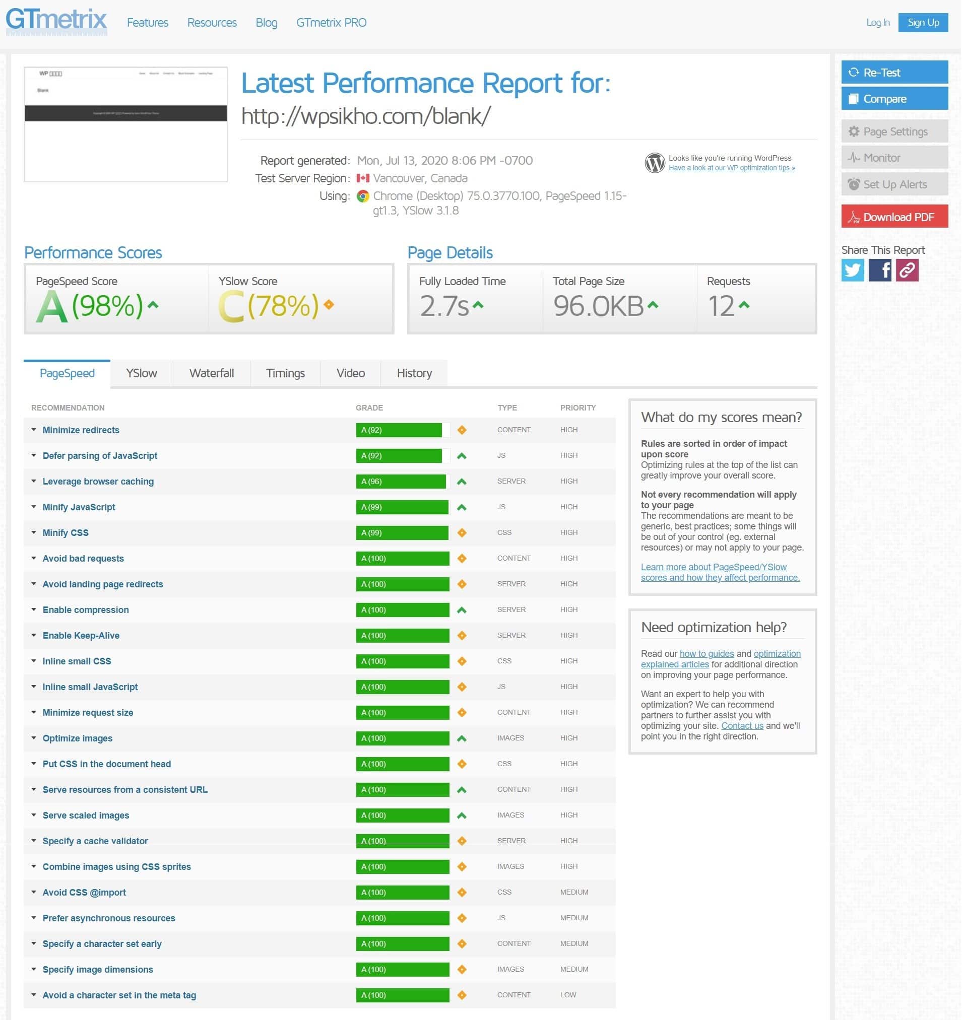Image resolution: width=962 pixels, height=1020 pixels.
Task: Expand Avoid bad requests details
Action: (x=83, y=558)
